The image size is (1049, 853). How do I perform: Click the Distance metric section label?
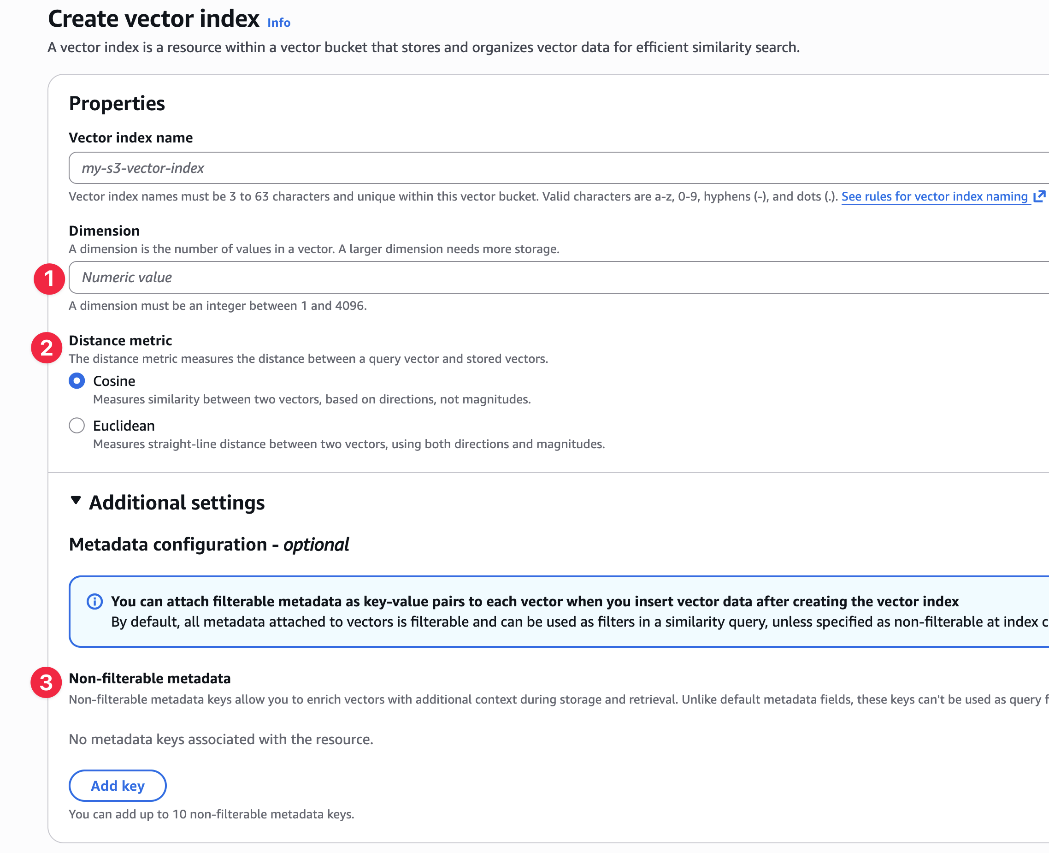point(120,341)
